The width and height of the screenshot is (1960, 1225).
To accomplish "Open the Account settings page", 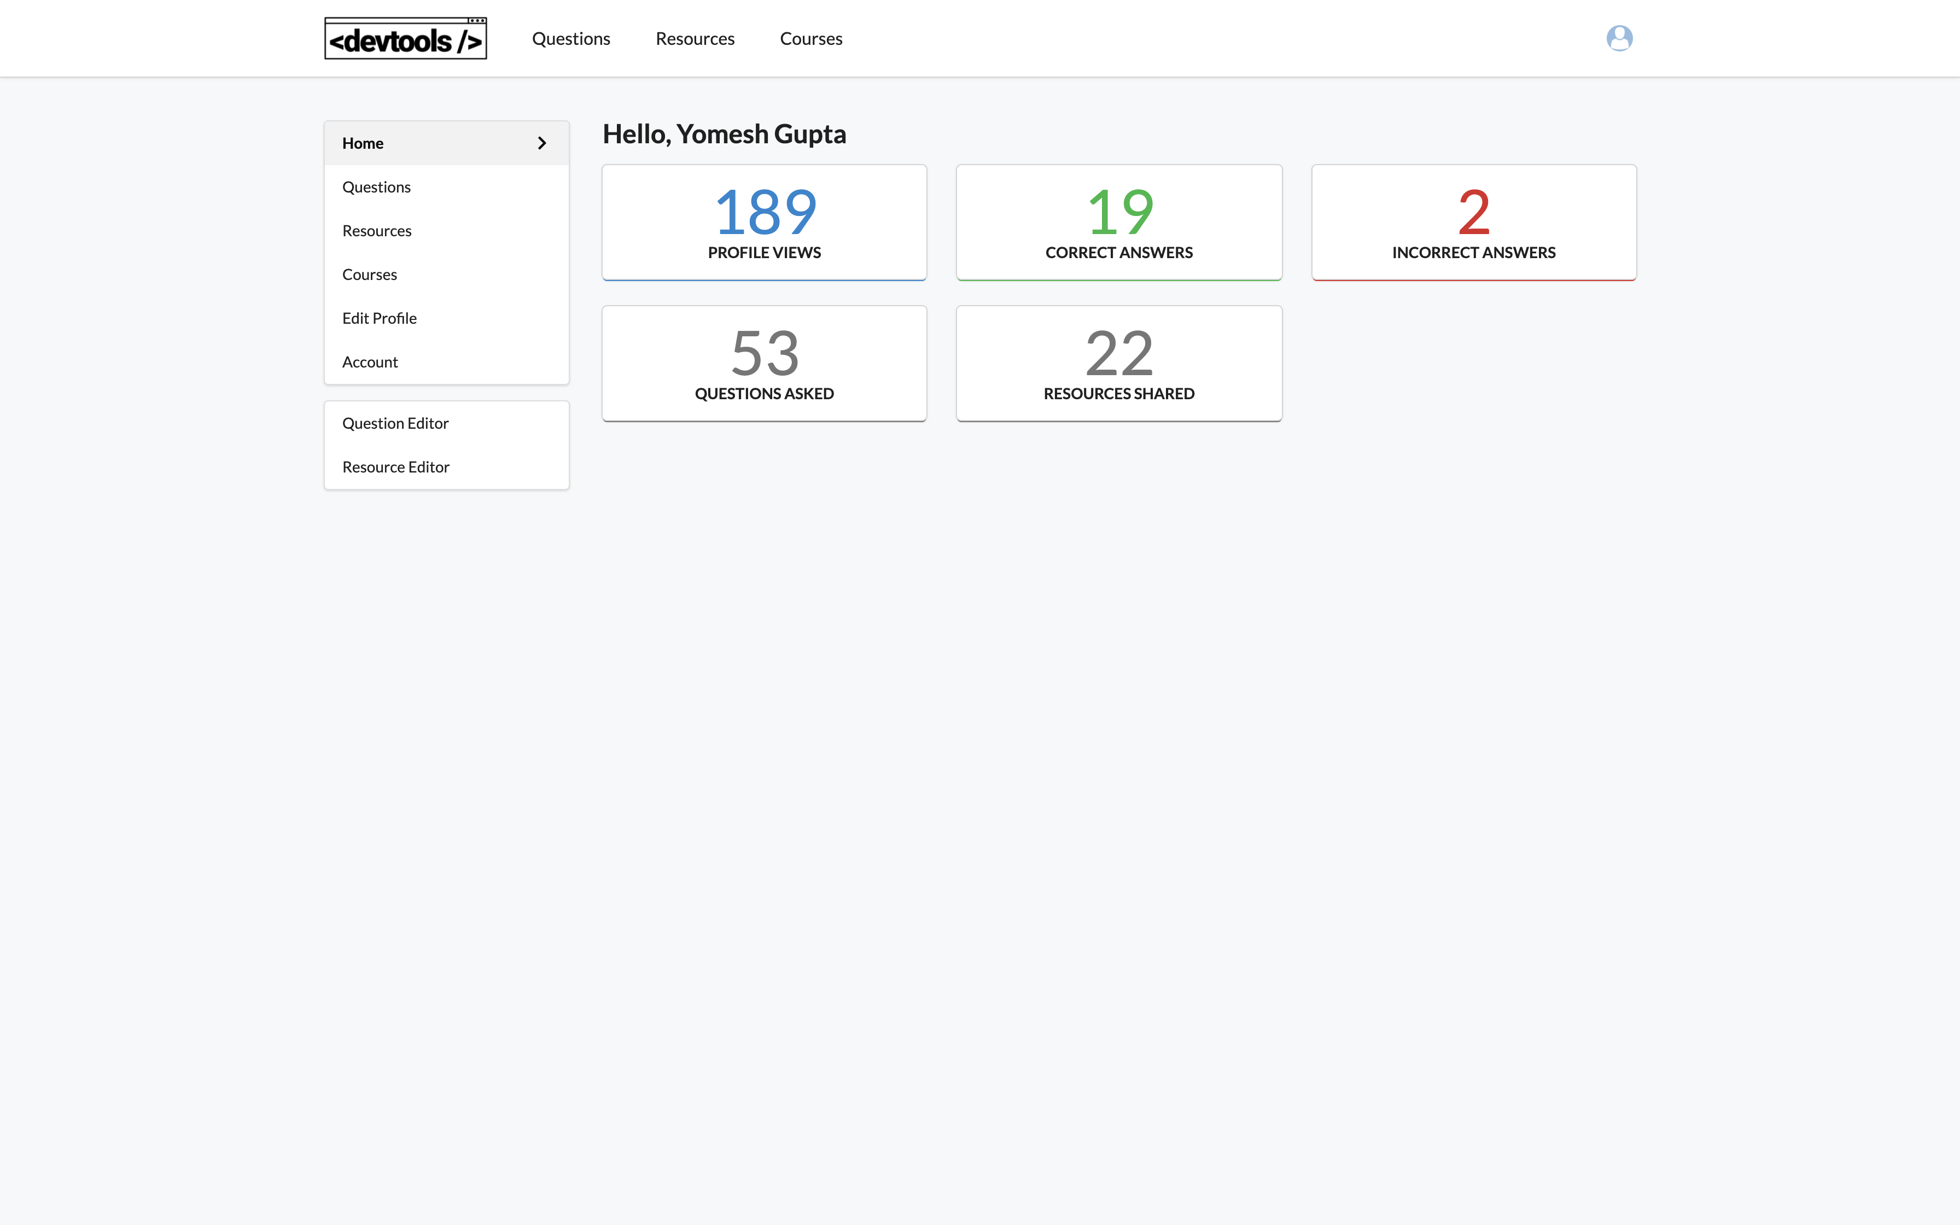I will click(369, 361).
